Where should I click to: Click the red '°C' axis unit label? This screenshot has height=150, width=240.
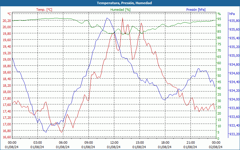9,14
